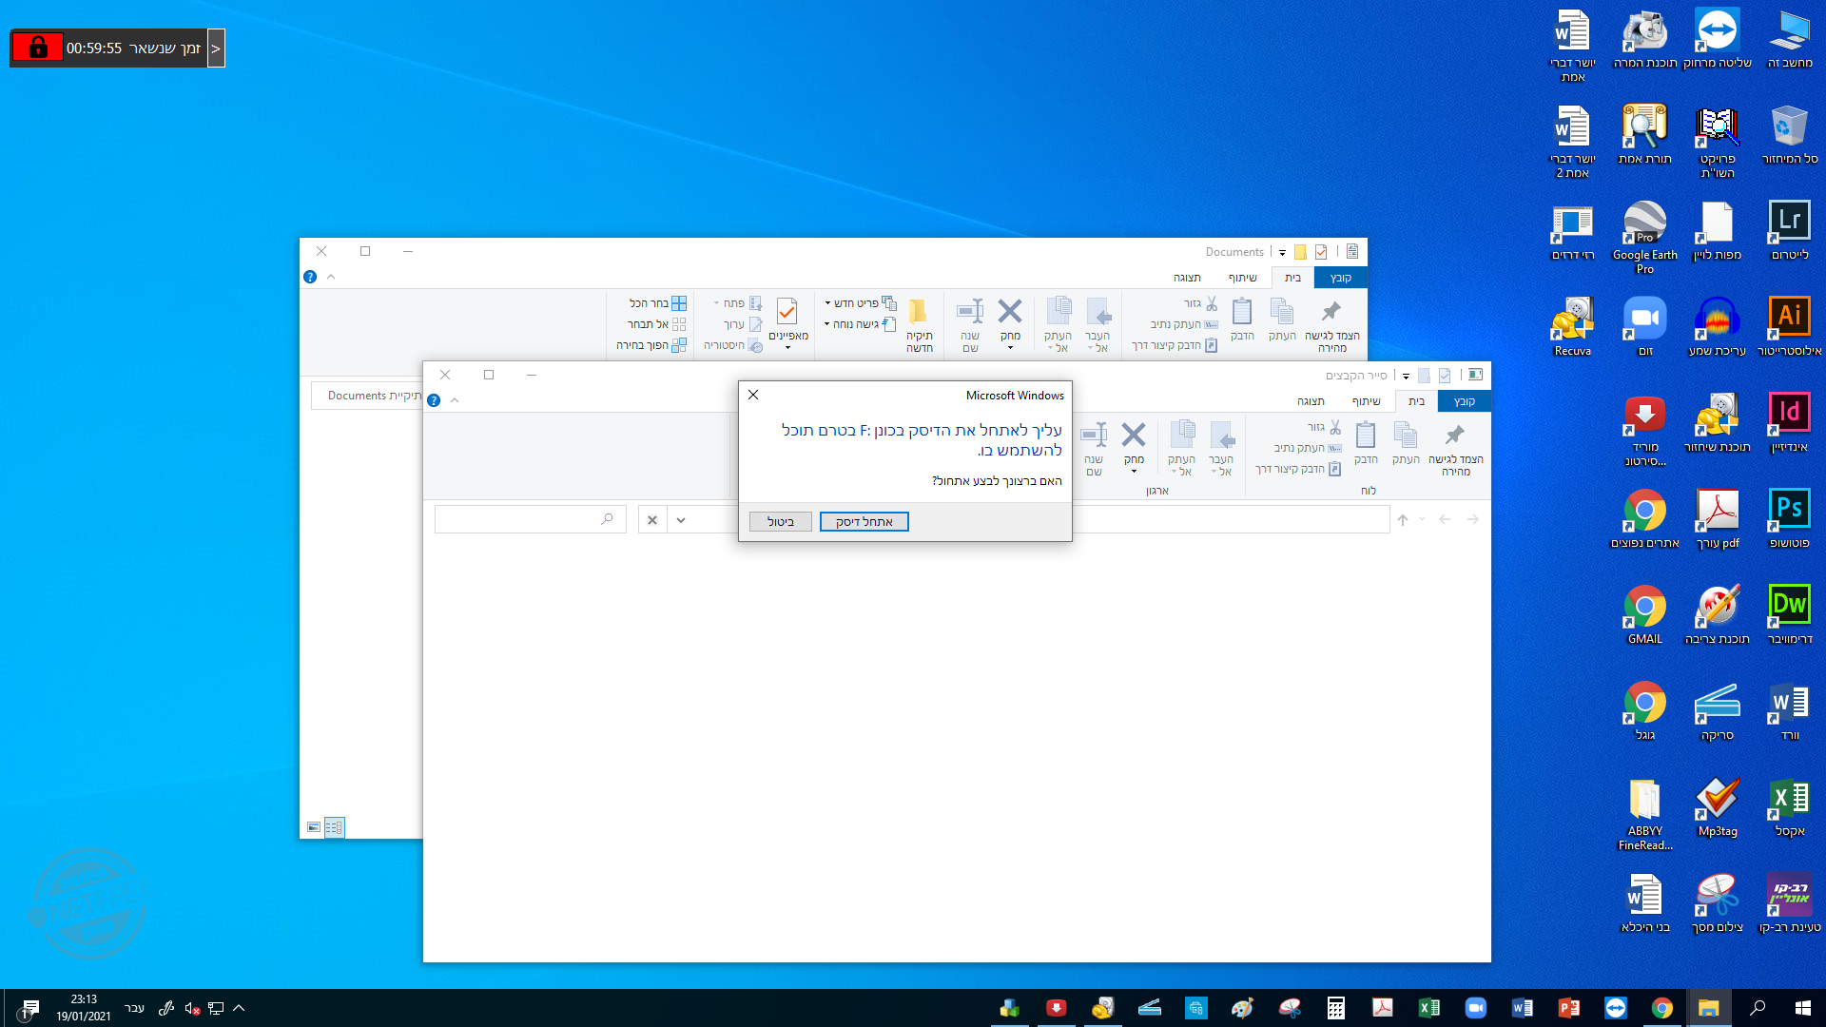Click the 'מאפיינים' properties icon

pos(787,313)
